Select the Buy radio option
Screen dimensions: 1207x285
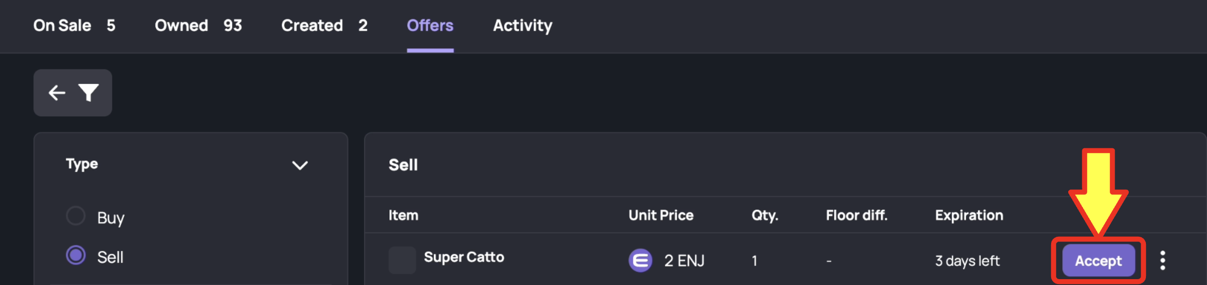click(76, 216)
